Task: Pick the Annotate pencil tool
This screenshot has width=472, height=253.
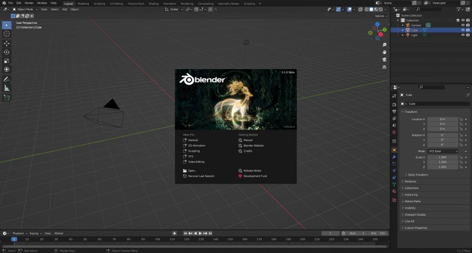Action: 6,79
